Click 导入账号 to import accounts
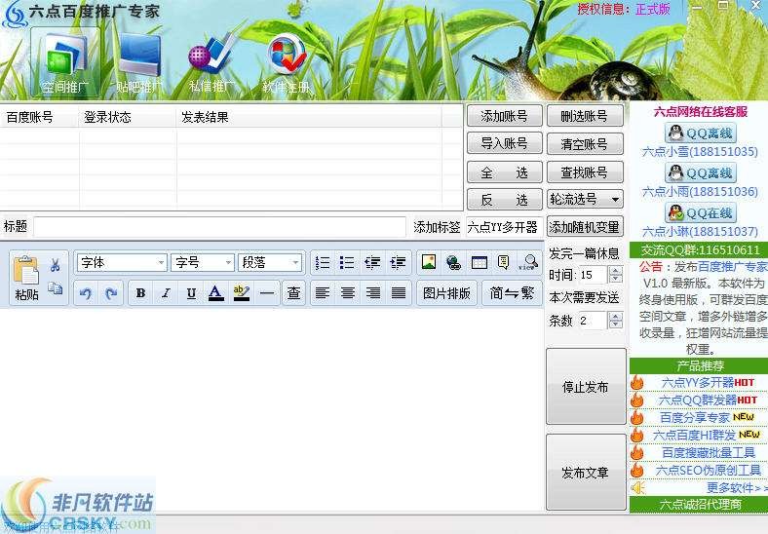 tap(505, 143)
